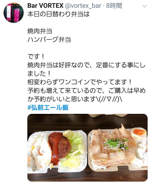Click the tweet line 本日の日替わり弁当は
This screenshot has width=152, height=185.
tap(59, 14)
